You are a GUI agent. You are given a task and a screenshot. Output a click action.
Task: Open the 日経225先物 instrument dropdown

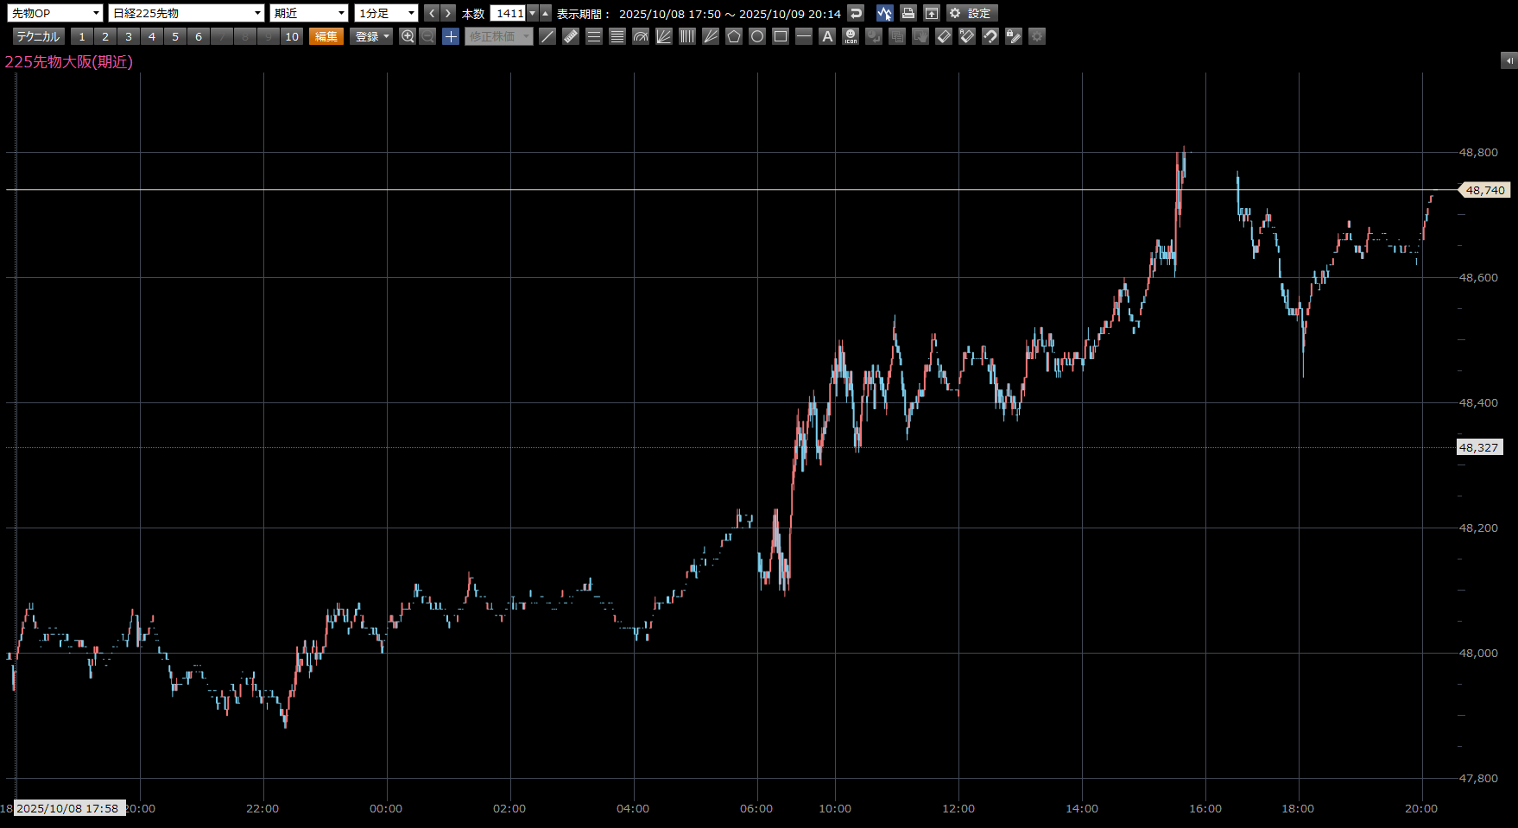[x=186, y=13]
